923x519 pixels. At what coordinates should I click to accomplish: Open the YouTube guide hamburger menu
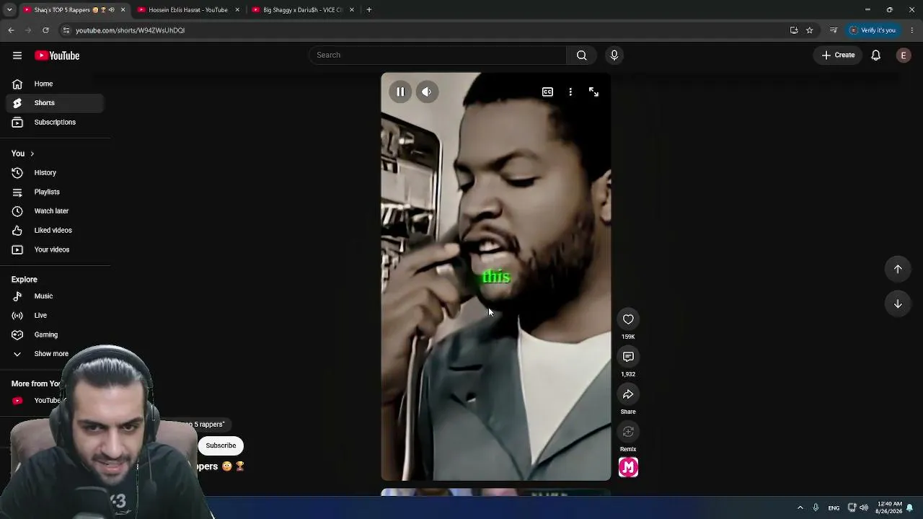(x=17, y=56)
